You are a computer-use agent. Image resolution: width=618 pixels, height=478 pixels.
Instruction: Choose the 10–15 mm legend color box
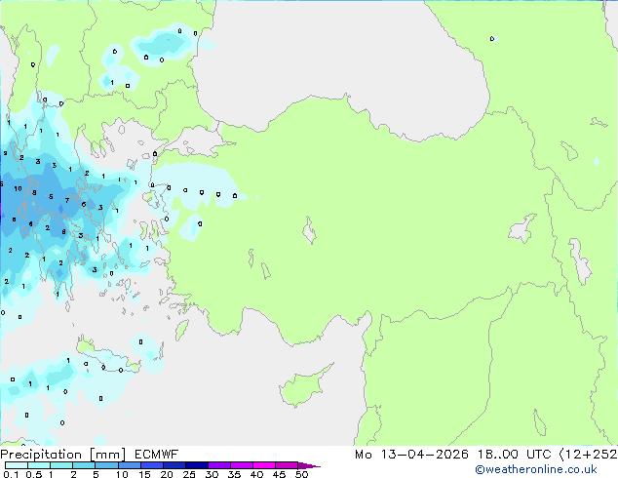tap(129, 465)
